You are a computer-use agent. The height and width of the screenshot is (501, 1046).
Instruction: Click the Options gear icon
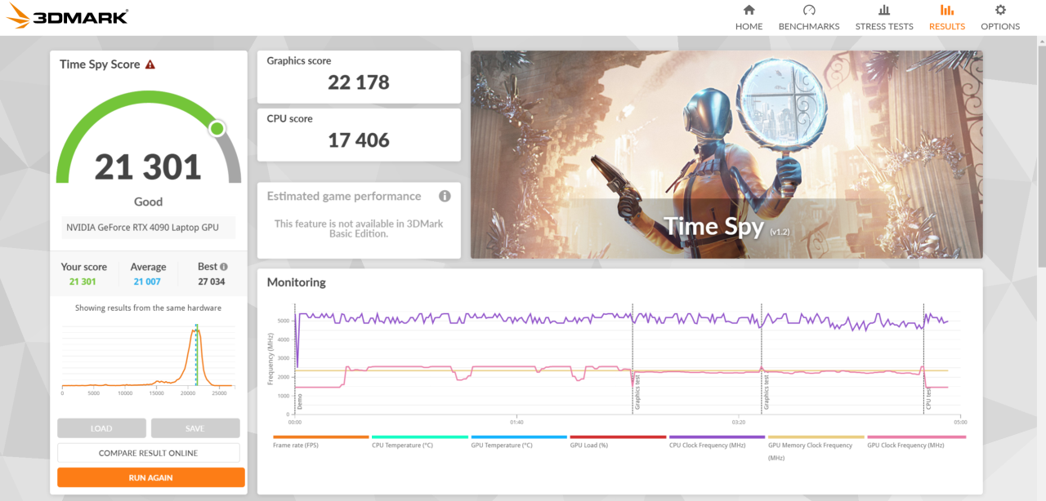point(1000,11)
